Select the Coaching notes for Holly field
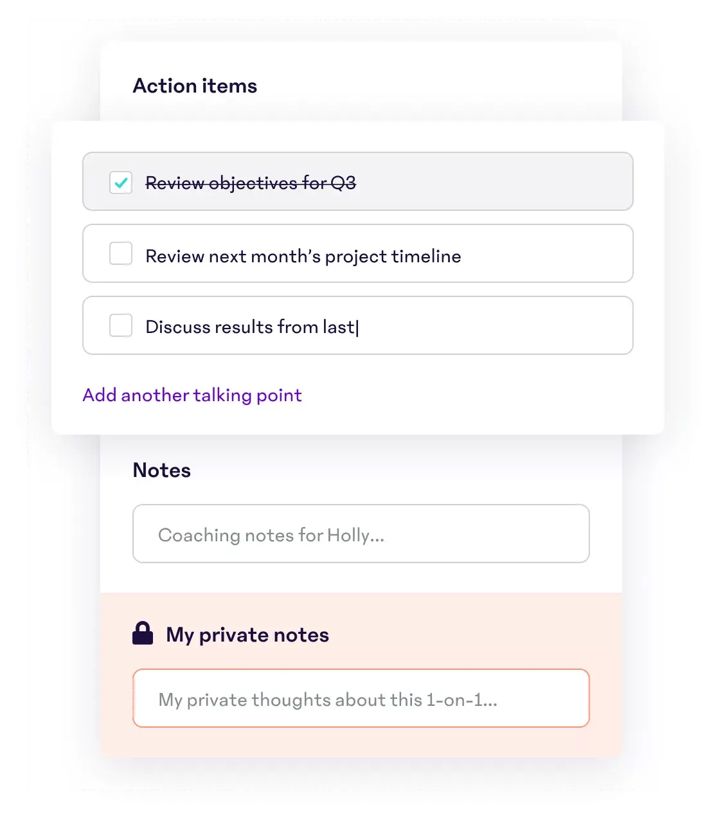Viewport: 716px width, 819px height. click(x=360, y=534)
